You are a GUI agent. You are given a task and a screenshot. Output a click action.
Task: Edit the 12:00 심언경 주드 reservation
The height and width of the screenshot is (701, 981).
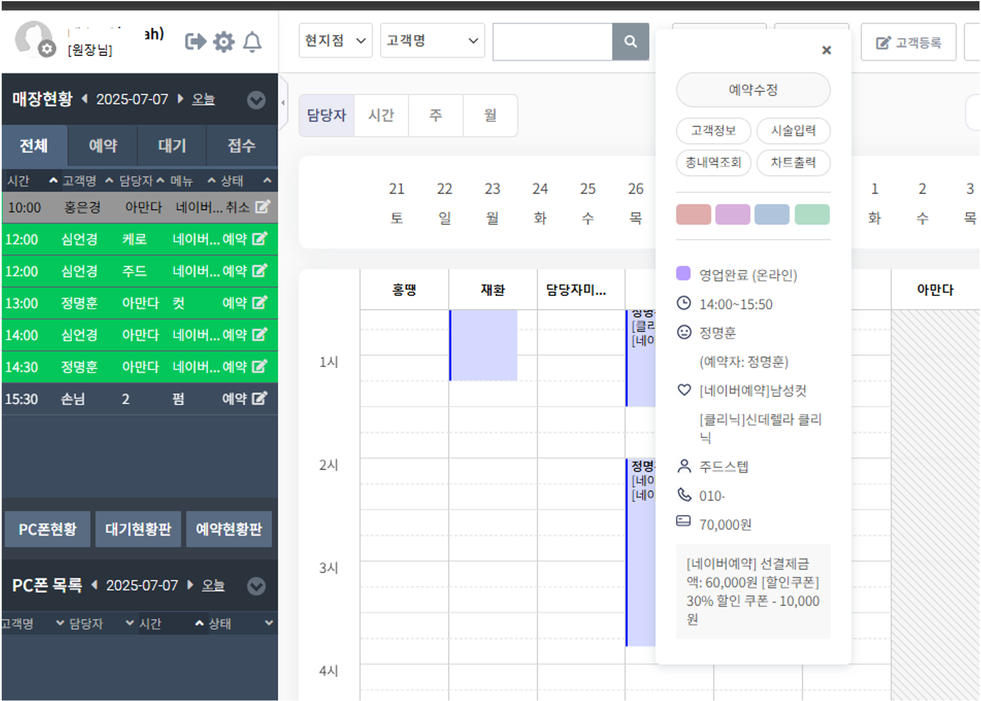point(259,271)
